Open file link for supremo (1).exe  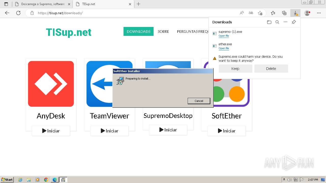point(224,36)
